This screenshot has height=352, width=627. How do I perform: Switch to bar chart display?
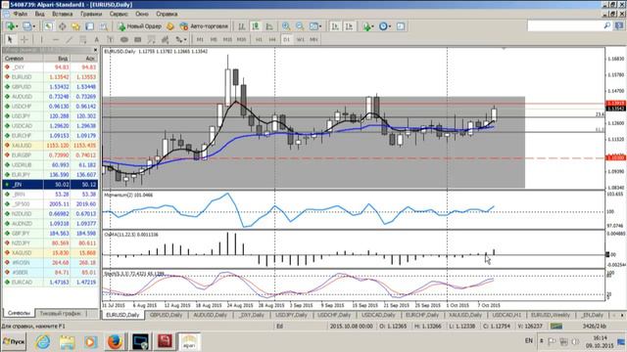(242, 26)
